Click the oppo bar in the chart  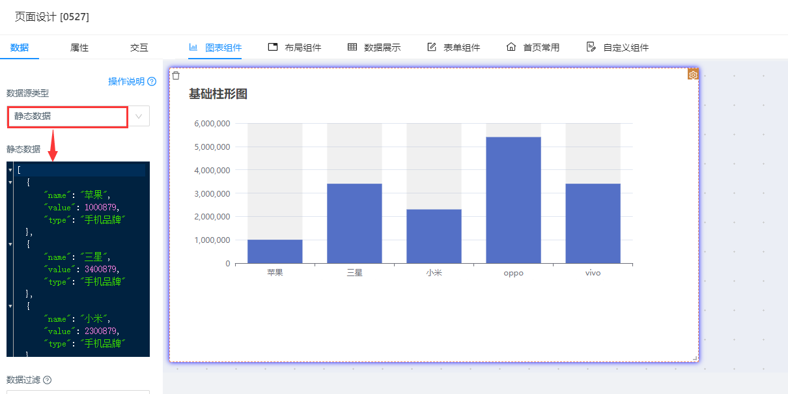(x=513, y=200)
